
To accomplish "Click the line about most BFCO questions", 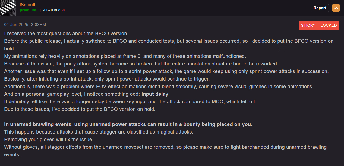I will tap(66, 34).
